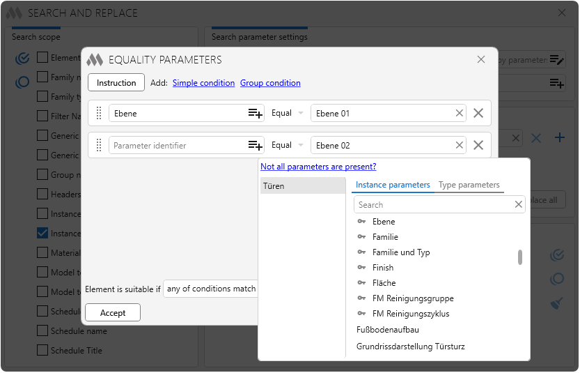Open the Equal dropdown in Ebene 02 row
This screenshot has height=373, width=580.
(288, 146)
